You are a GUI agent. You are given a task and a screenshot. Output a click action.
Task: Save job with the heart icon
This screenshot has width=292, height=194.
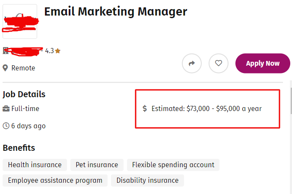pyautogui.click(x=219, y=64)
